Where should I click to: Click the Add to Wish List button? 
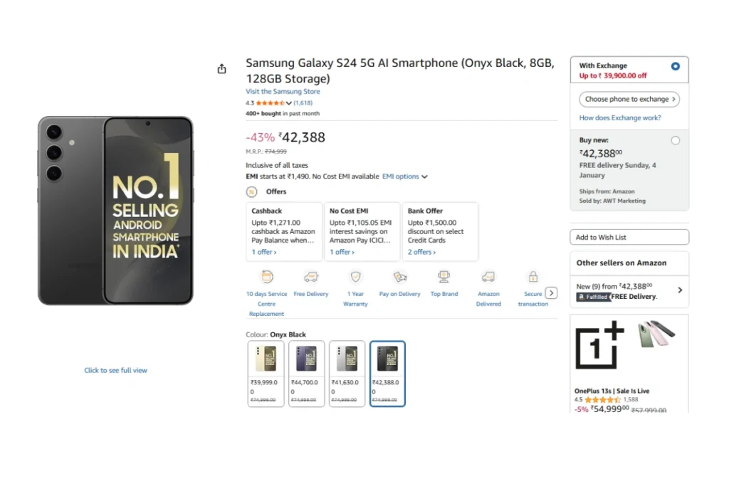click(629, 237)
